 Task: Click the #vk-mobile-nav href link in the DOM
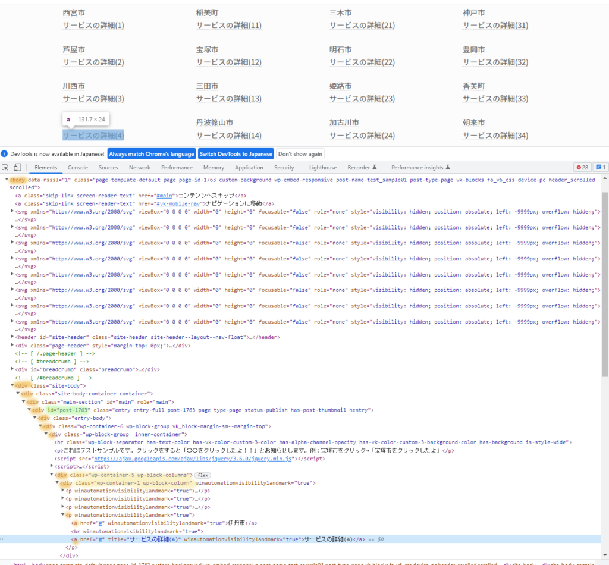click(178, 203)
